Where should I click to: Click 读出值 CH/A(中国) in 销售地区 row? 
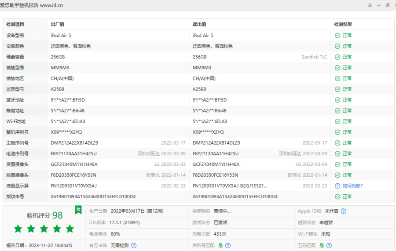click(x=204, y=78)
